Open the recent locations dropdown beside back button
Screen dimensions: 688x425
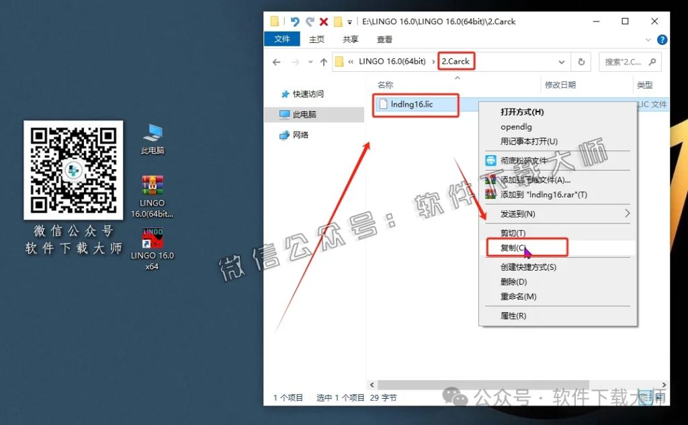point(310,61)
